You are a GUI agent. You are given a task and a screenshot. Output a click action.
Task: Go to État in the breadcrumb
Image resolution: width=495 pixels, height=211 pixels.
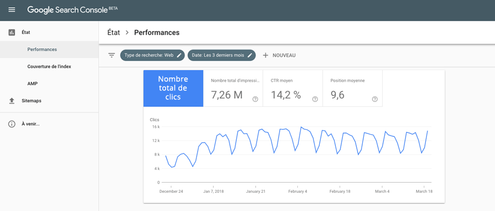click(114, 33)
